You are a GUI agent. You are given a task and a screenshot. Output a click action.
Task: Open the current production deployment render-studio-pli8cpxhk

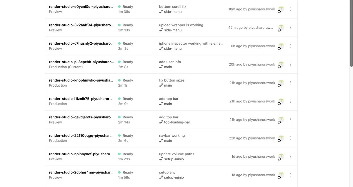click(x=81, y=62)
